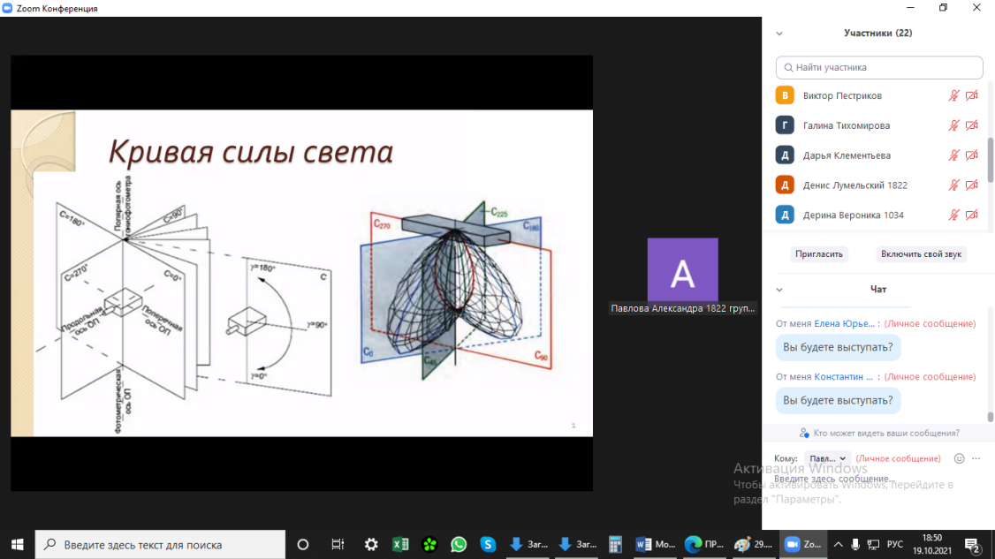Open the Кому recipient dropdown

828,458
